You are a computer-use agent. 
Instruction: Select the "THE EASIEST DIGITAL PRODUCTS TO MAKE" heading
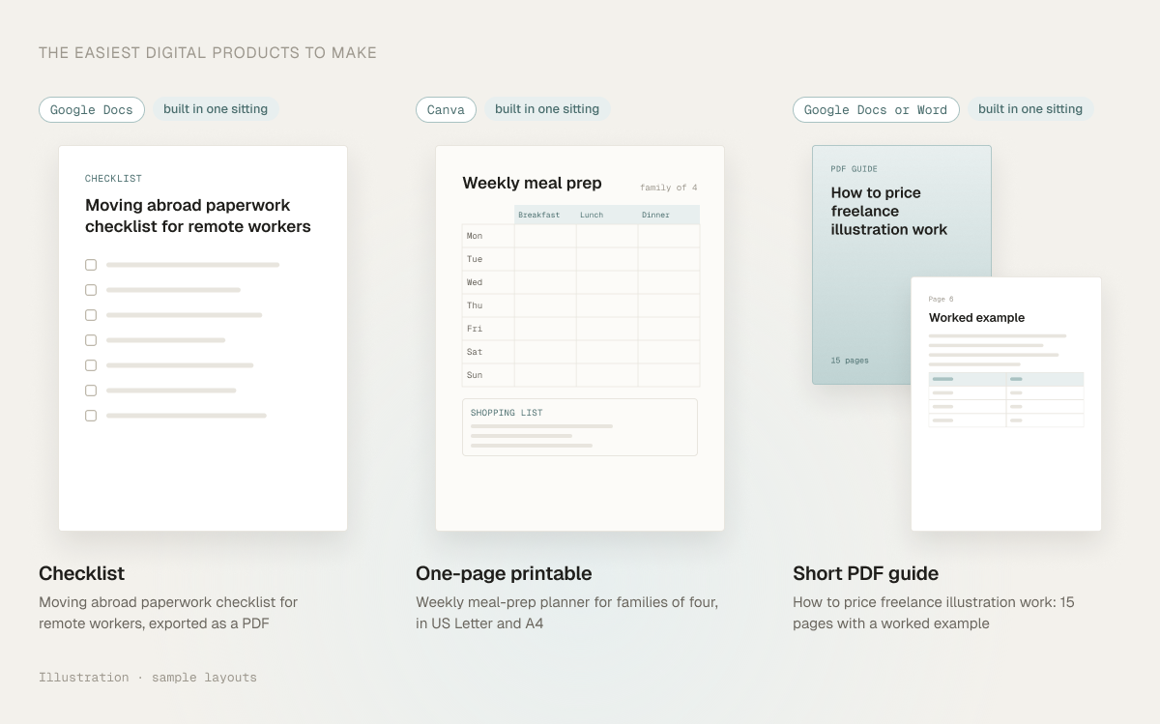[x=208, y=53]
